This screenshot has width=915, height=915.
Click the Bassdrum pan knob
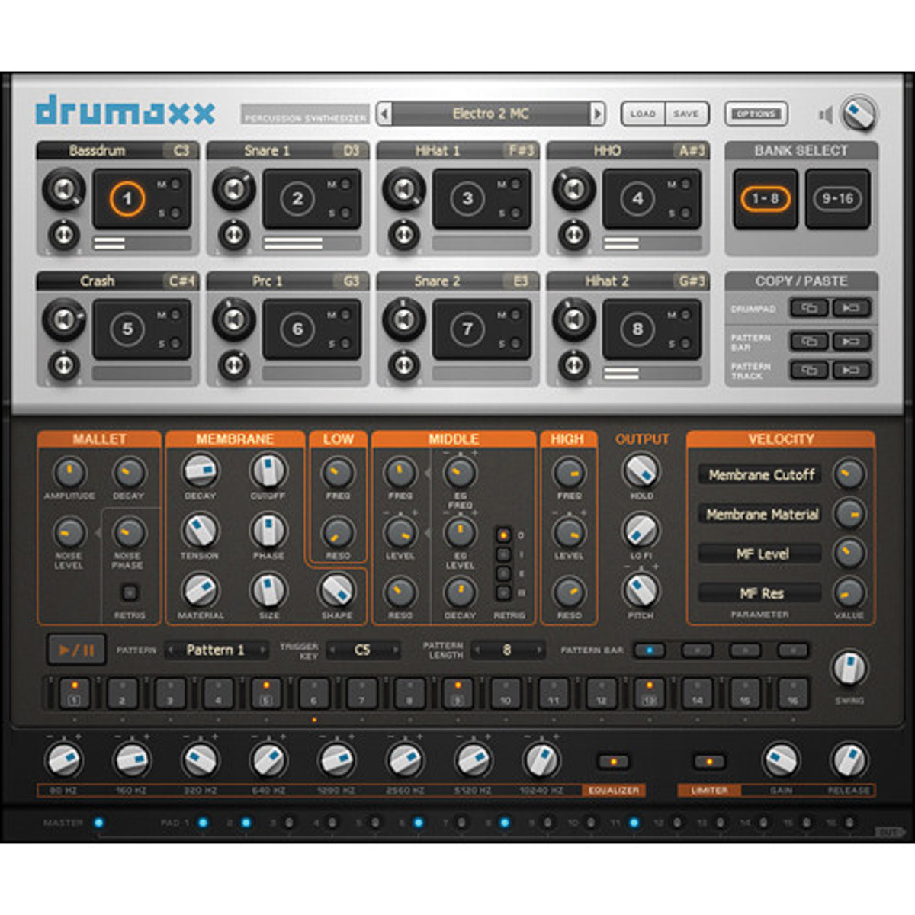tap(64, 234)
